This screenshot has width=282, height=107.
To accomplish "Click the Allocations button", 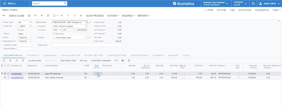I will (34, 61).
